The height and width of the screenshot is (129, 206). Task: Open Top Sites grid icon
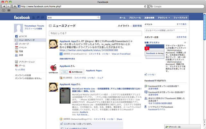[x=9, y=11]
